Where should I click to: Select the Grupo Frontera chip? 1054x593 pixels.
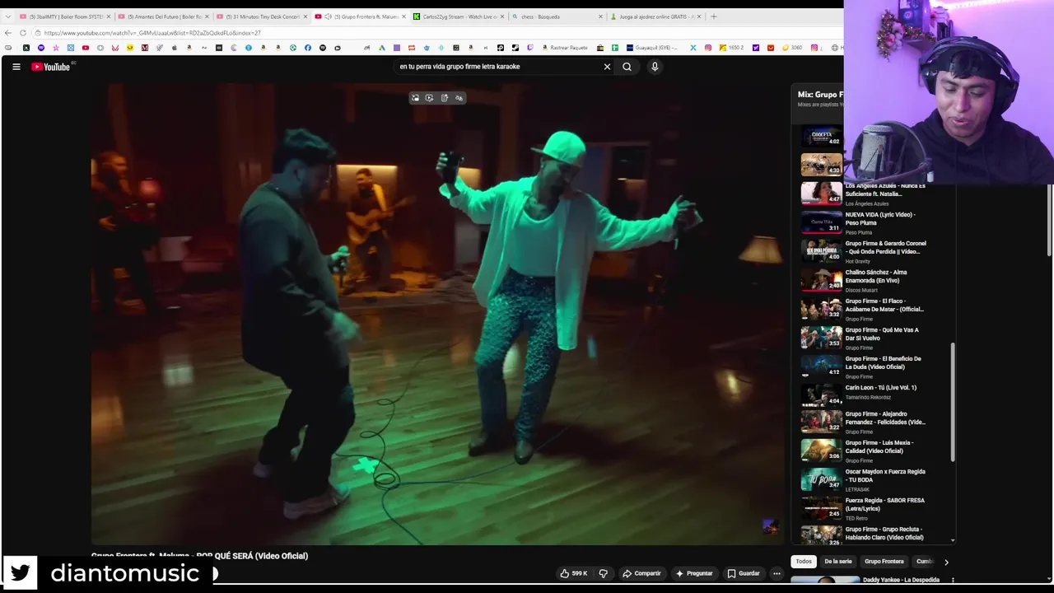click(x=884, y=562)
